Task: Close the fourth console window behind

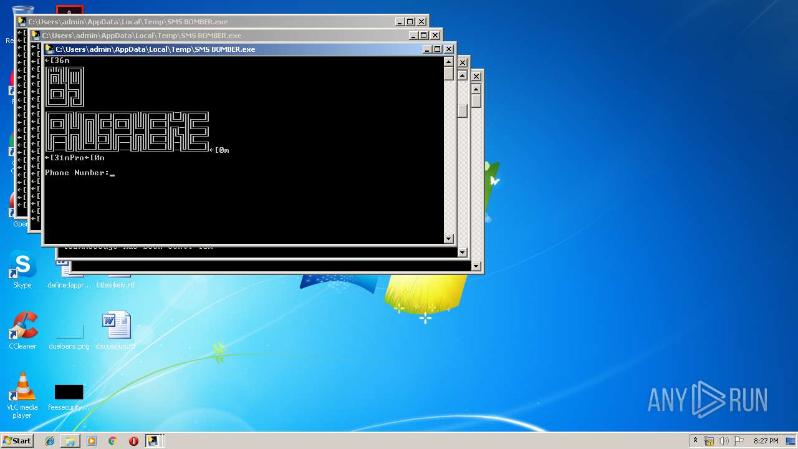Action: coord(463,63)
